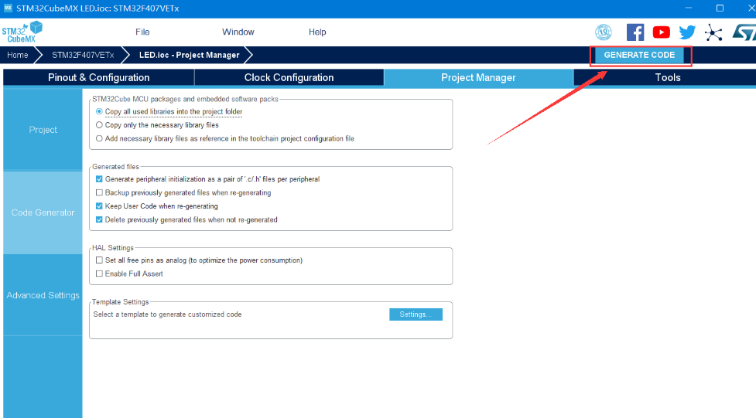Screen dimensions: 756x418
Task: Click the MX app icon in title bar
Action: [x=8, y=8]
